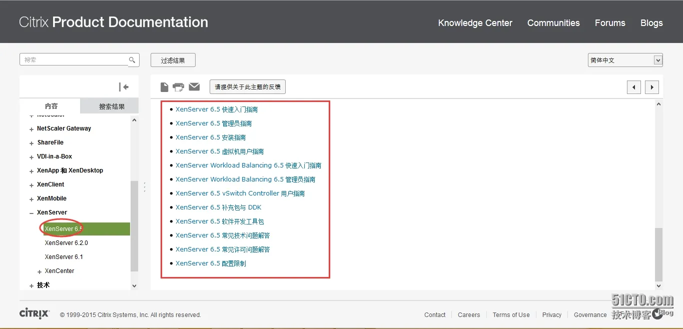Open Workload Balancing 6.5 快速入门指南 link
The image size is (683, 329).
[248, 165]
